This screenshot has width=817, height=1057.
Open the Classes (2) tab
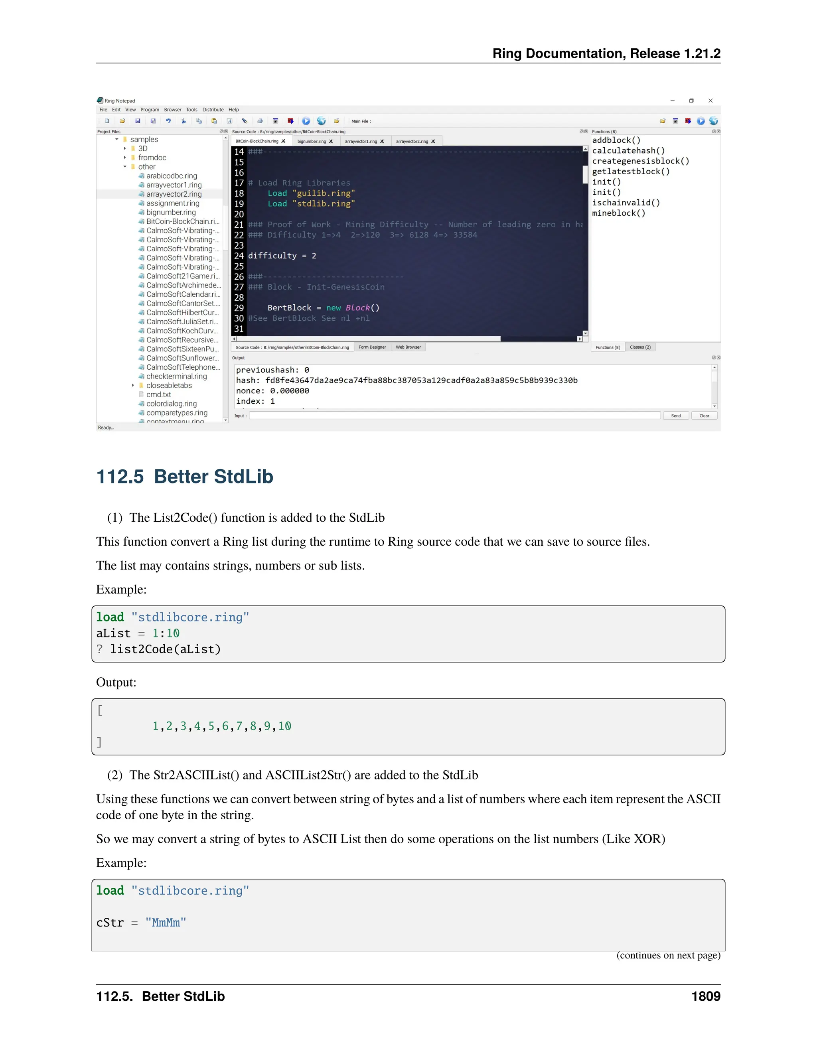640,347
